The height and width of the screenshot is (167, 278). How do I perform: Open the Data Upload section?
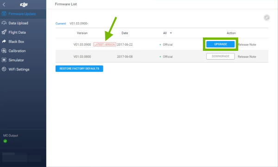click(23, 23)
